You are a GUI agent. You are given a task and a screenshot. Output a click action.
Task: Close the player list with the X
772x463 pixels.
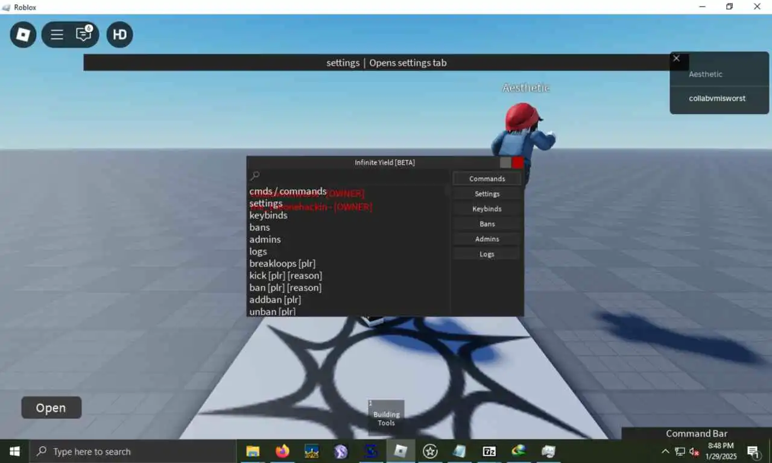676,58
